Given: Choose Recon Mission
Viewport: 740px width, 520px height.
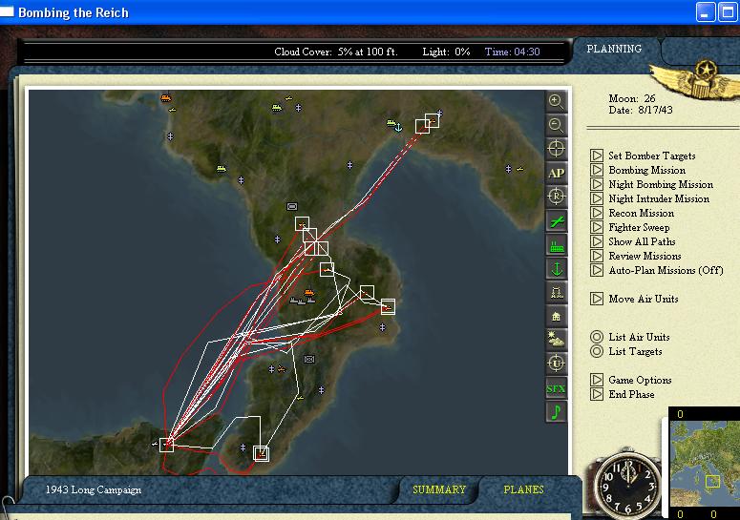Looking at the screenshot, I should coord(641,213).
